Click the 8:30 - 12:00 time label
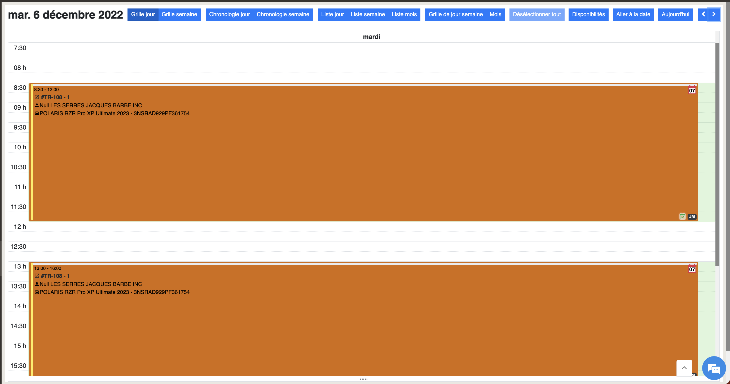 click(46, 90)
